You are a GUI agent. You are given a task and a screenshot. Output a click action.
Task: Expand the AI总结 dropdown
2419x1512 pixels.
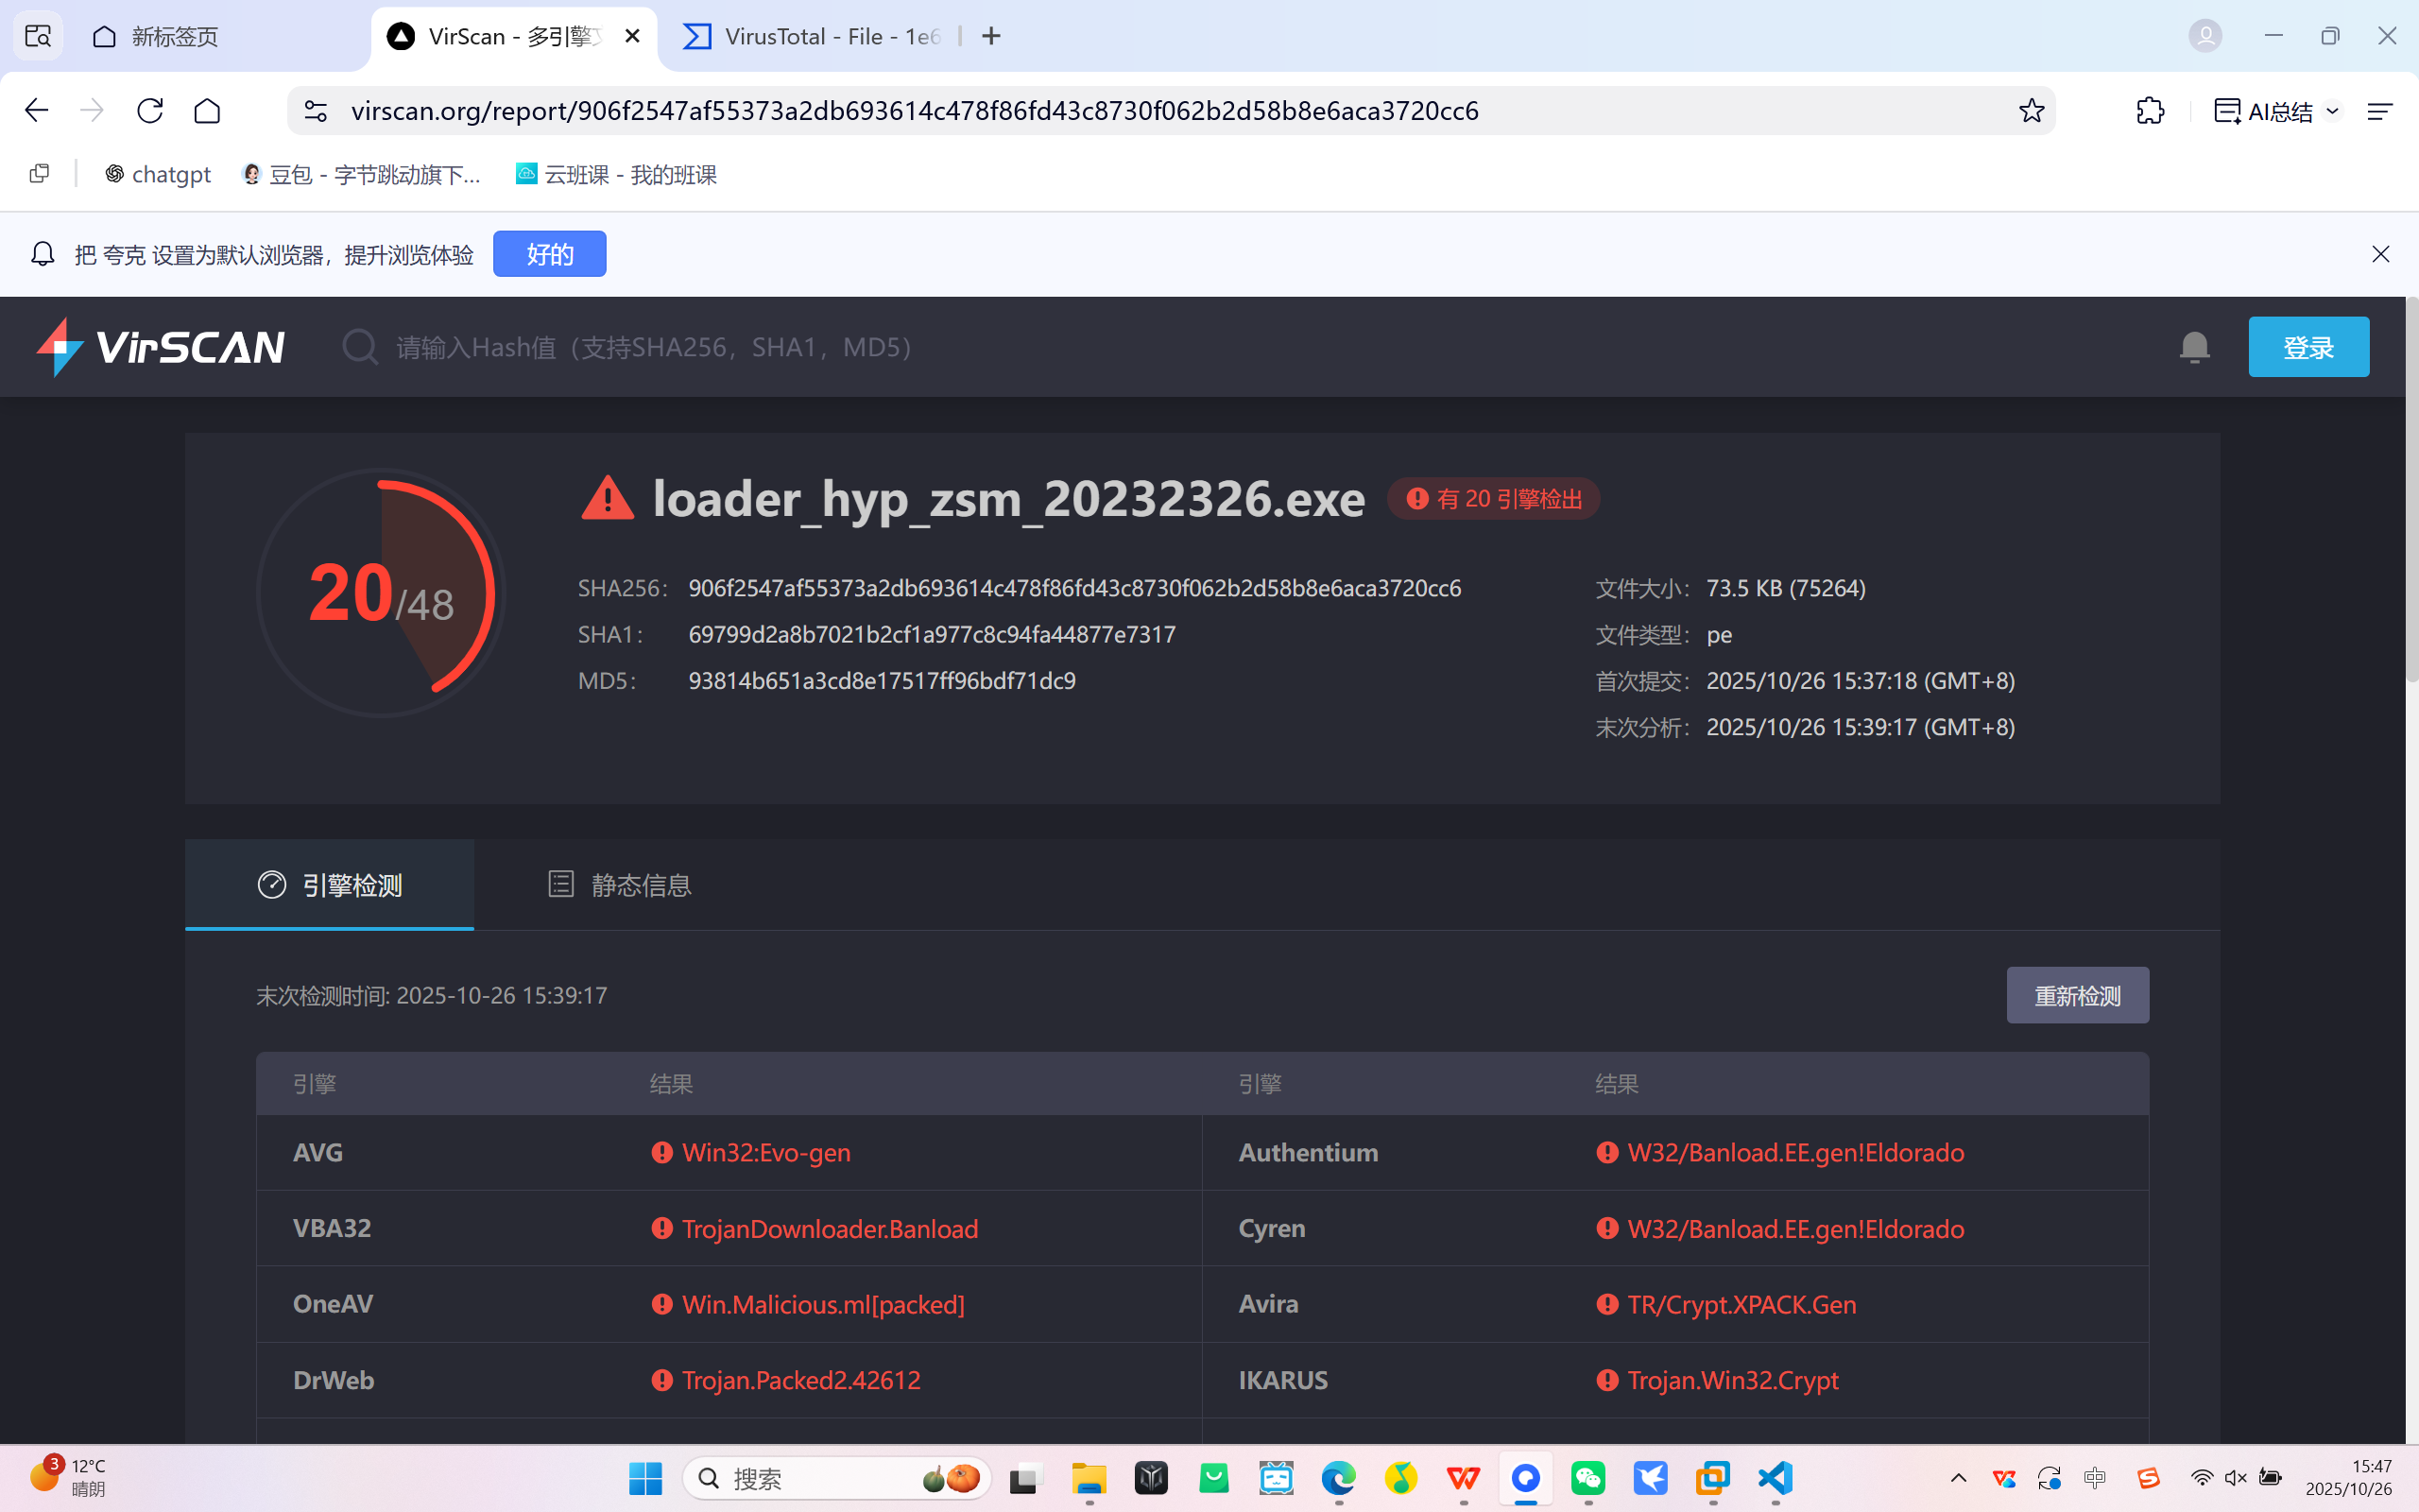tap(2333, 111)
